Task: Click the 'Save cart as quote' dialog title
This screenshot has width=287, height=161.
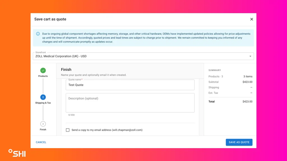Action: (x=50, y=19)
